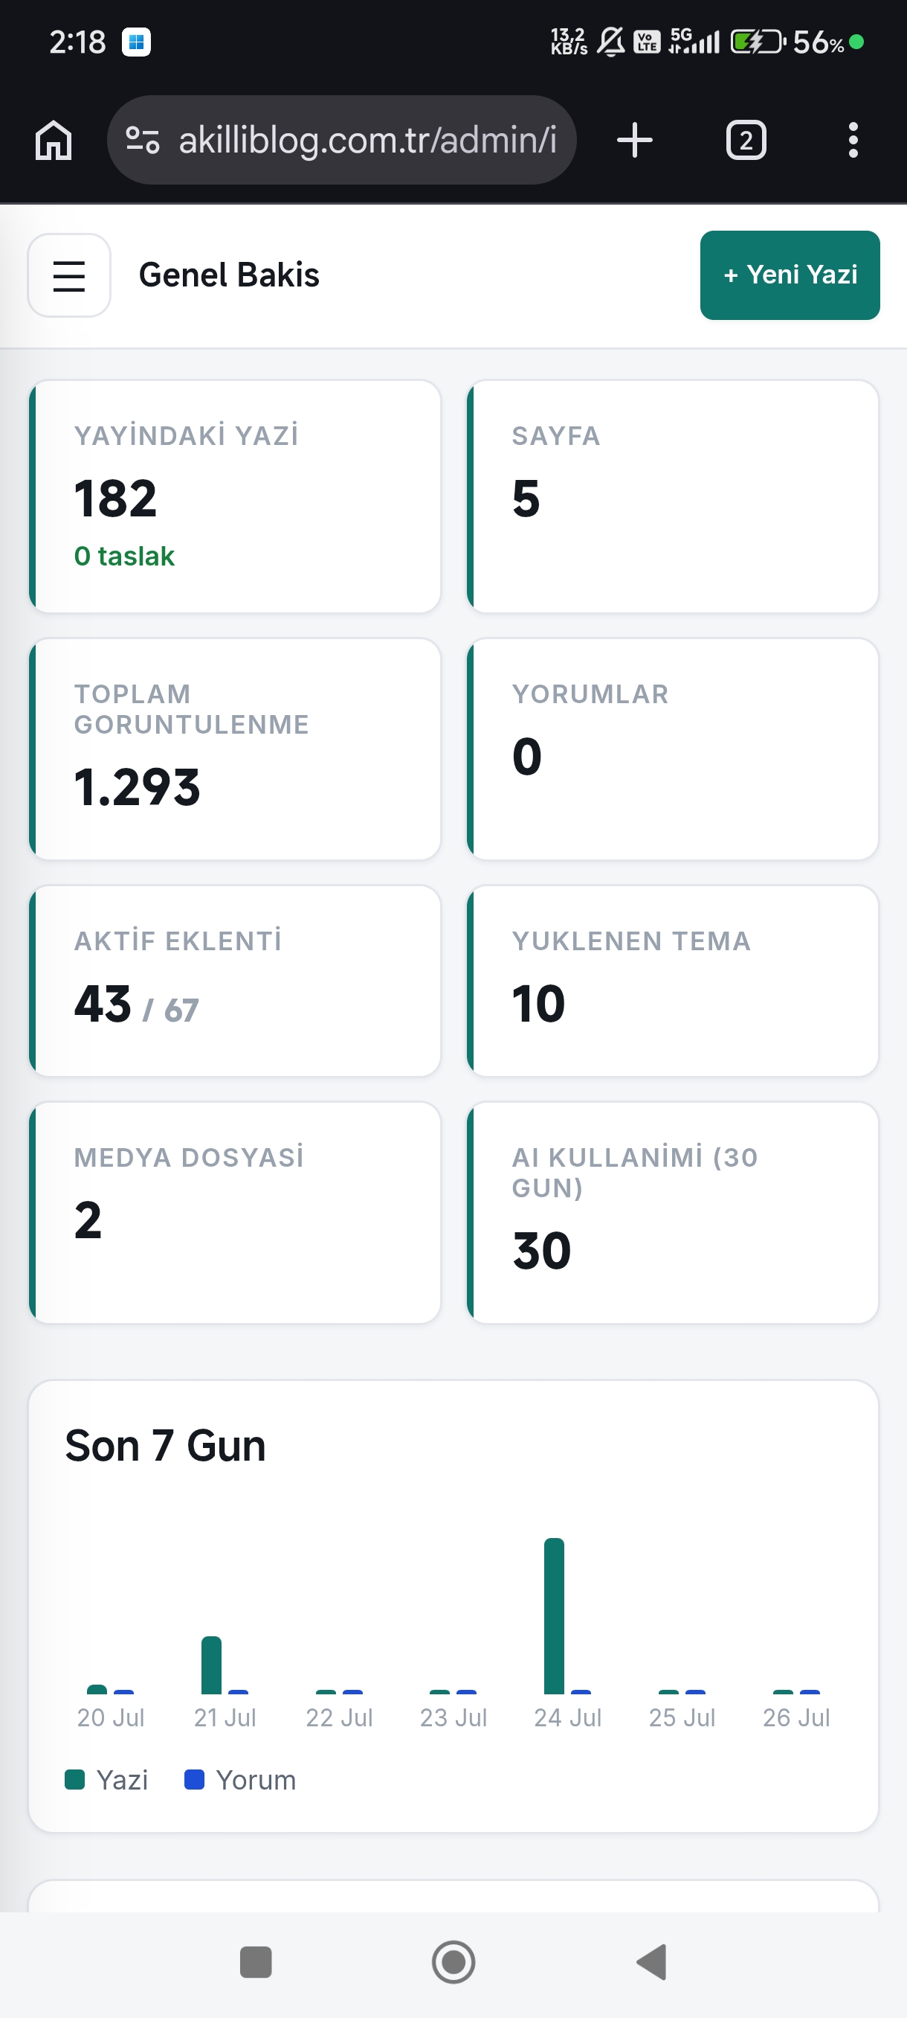Open the Toplam Goruntulenme card
Image resolution: width=907 pixels, height=2018 pixels.
coord(235,749)
